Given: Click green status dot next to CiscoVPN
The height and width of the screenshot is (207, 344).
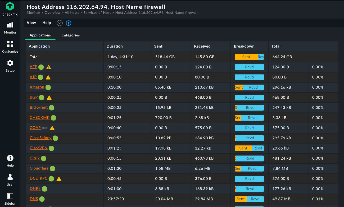Looking at the screenshot, I should pos(51,148).
